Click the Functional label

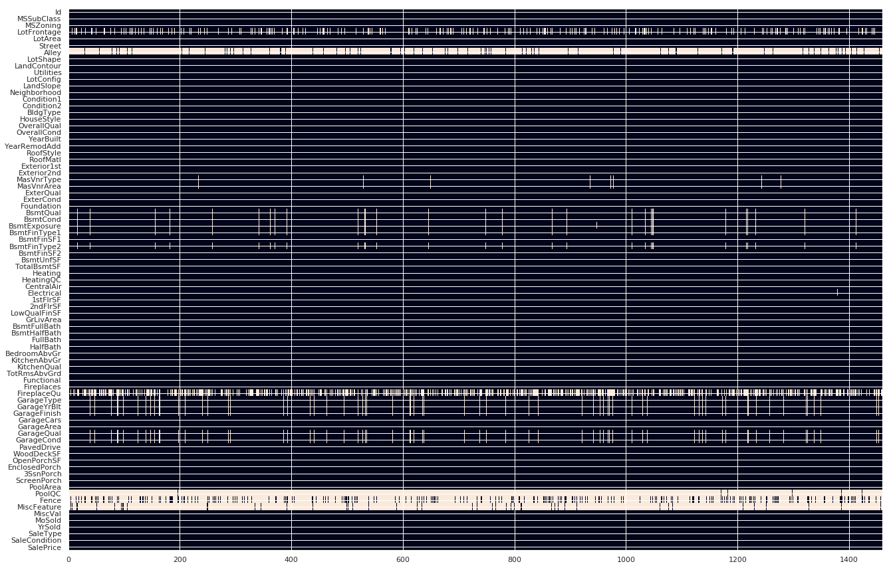tap(43, 380)
